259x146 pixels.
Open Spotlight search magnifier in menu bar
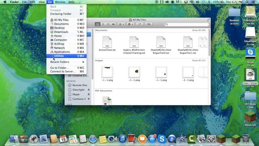coord(247,2)
